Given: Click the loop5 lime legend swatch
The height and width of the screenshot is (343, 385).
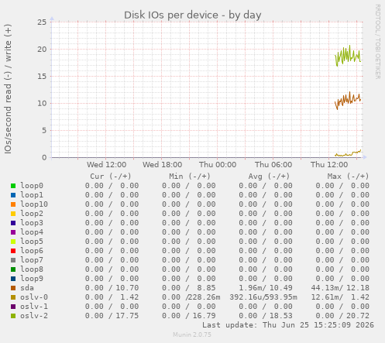Looking at the screenshot, I should coord(13,242).
